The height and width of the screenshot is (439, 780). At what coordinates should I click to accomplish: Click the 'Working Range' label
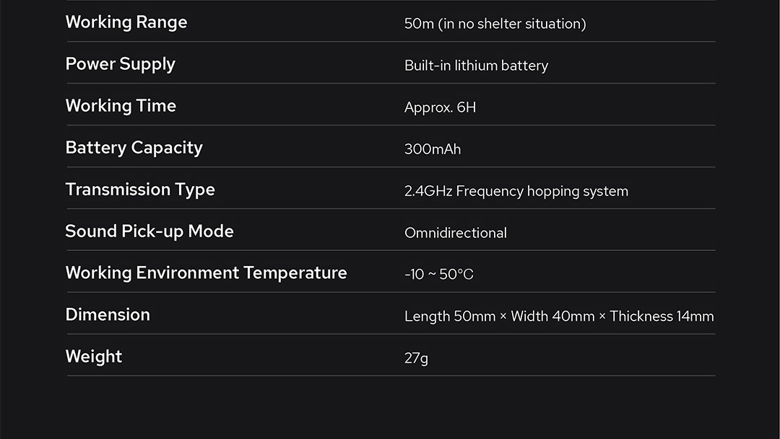click(x=126, y=22)
